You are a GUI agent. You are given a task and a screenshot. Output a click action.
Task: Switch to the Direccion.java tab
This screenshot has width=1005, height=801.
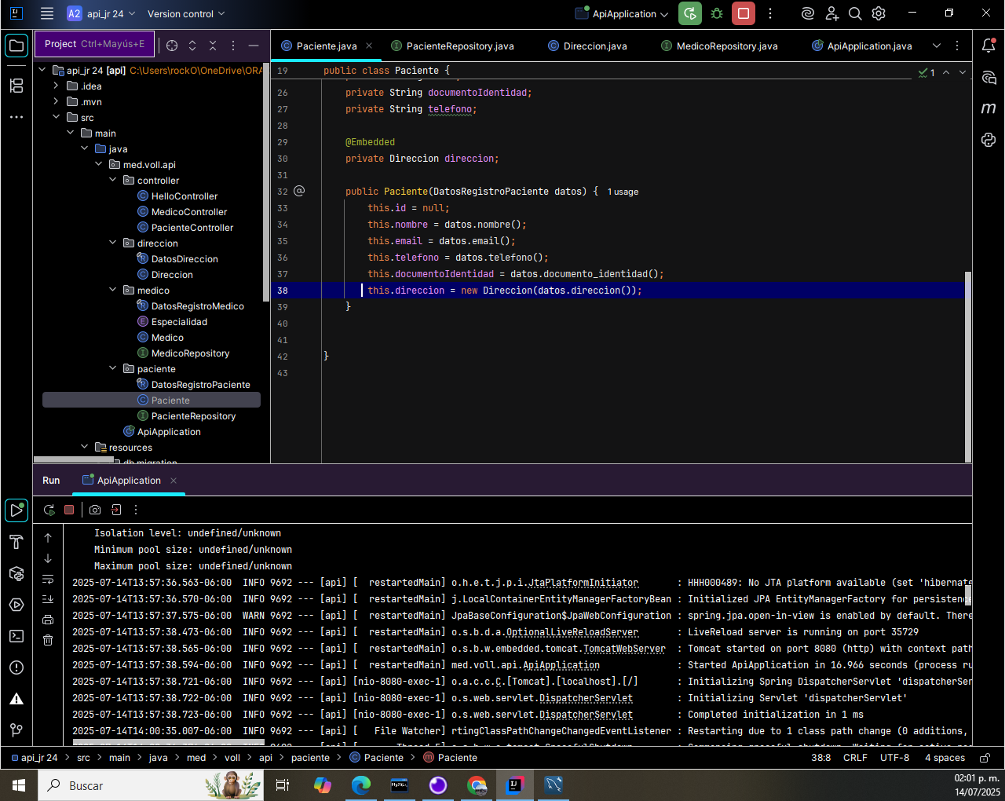pyautogui.click(x=587, y=46)
